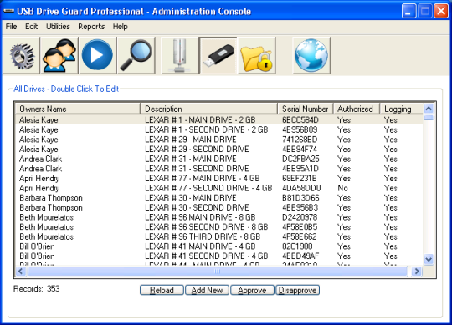Select row LEXAR # 30 - MAIN DRIVE
This screenshot has height=325, width=452.
[x=218, y=198]
